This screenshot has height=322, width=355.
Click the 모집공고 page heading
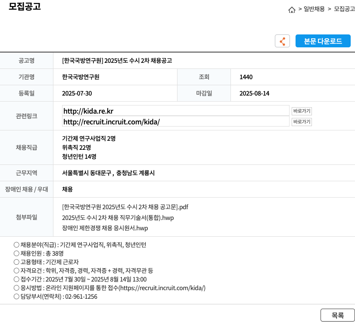(25, 6)
